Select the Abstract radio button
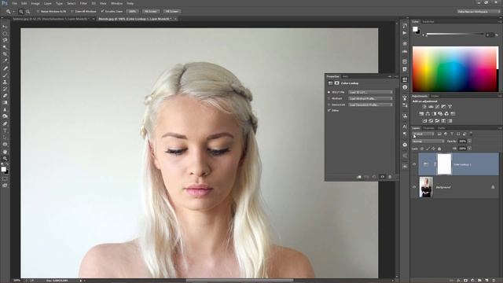Image resolution: width=503 pixels, height=283 pixels. click(x=329, y=98)
